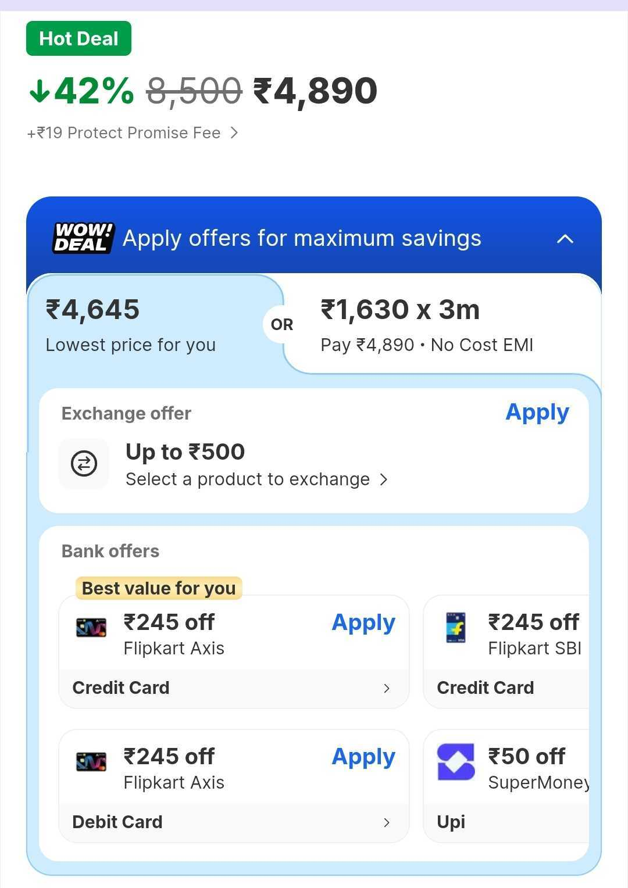The width and height of the screenshot is (628, 888).
Task: Click the Flipkart Axis credit card icon
Action: [x=91, y=628]
